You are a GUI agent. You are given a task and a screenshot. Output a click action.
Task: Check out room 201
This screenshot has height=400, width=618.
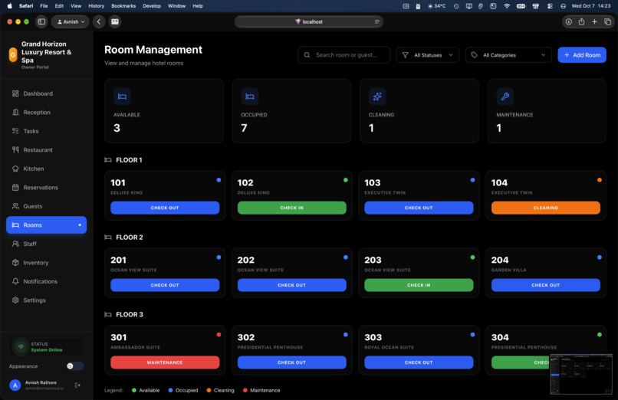[165, 285]
